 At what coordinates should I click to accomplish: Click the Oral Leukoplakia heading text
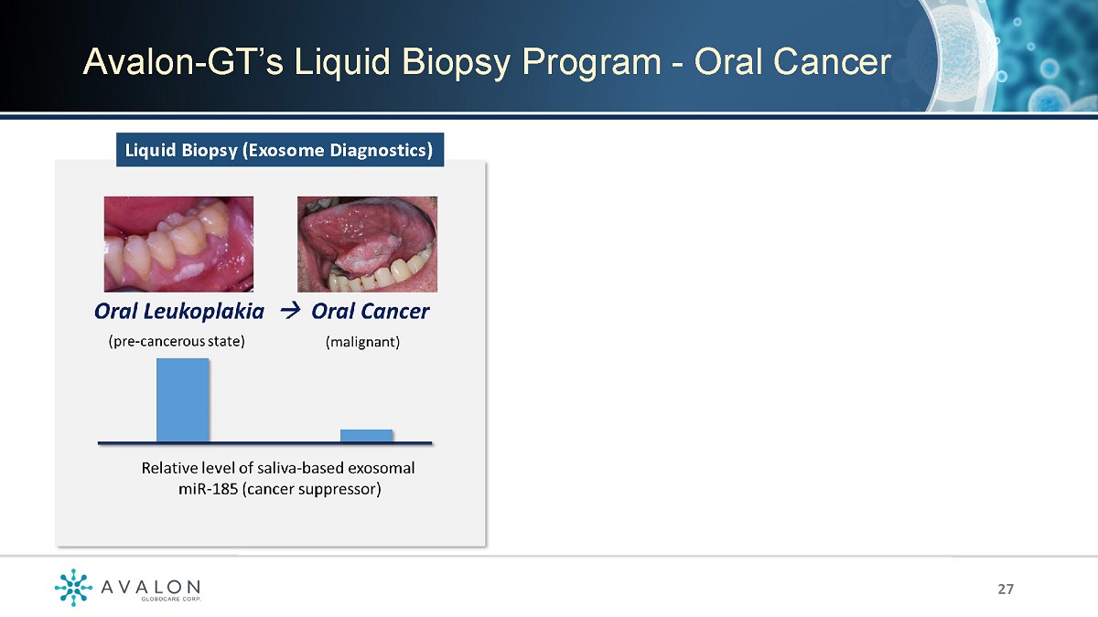179,311
